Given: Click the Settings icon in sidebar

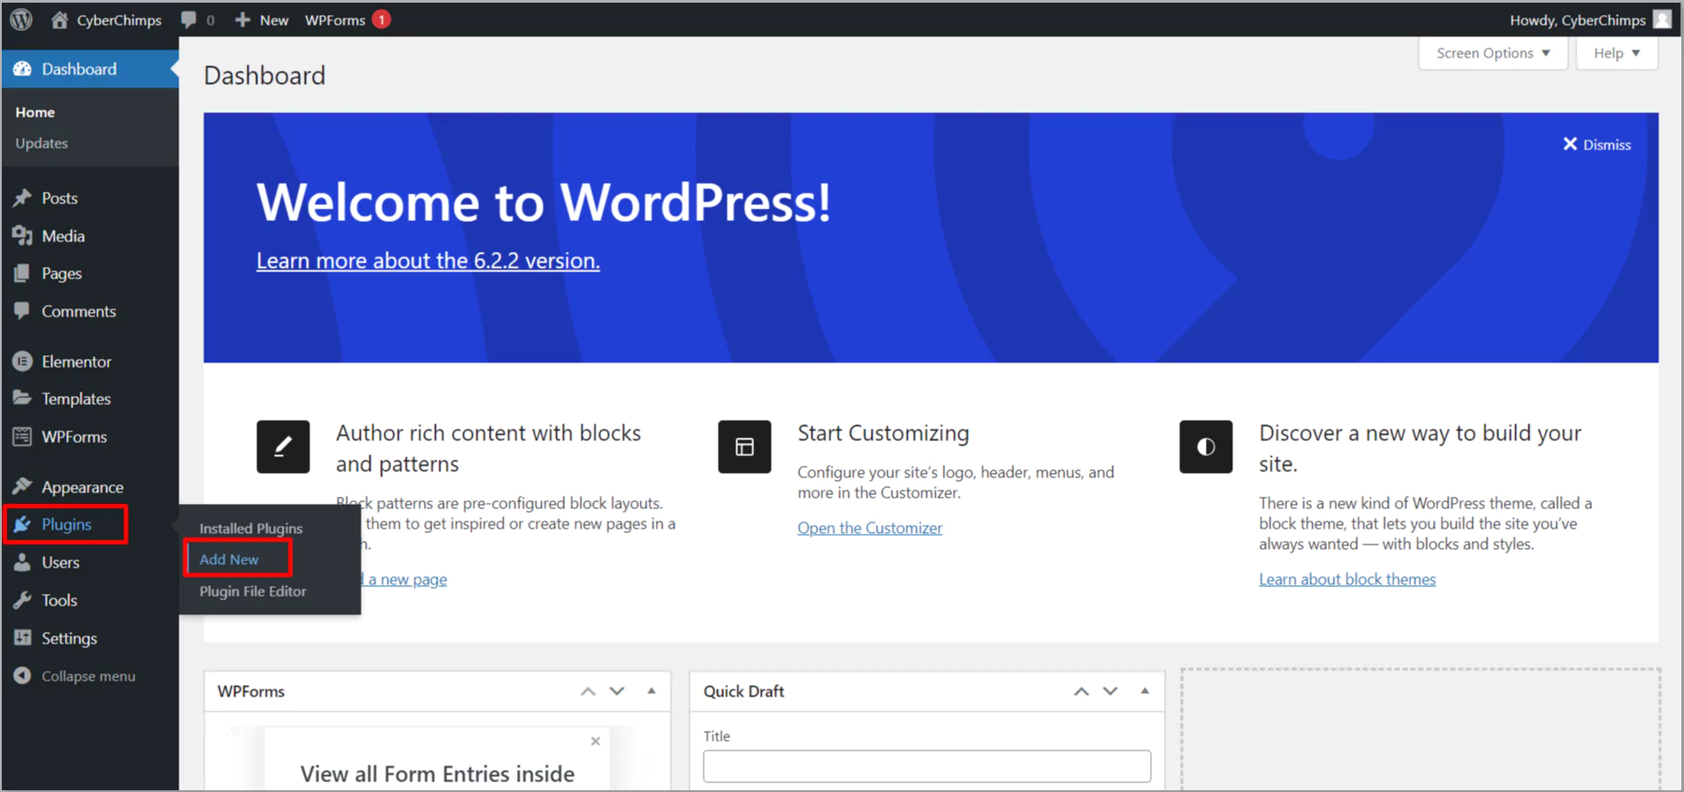Looking at the screenshot, I should pyautogui.click(x=22, y=637).
